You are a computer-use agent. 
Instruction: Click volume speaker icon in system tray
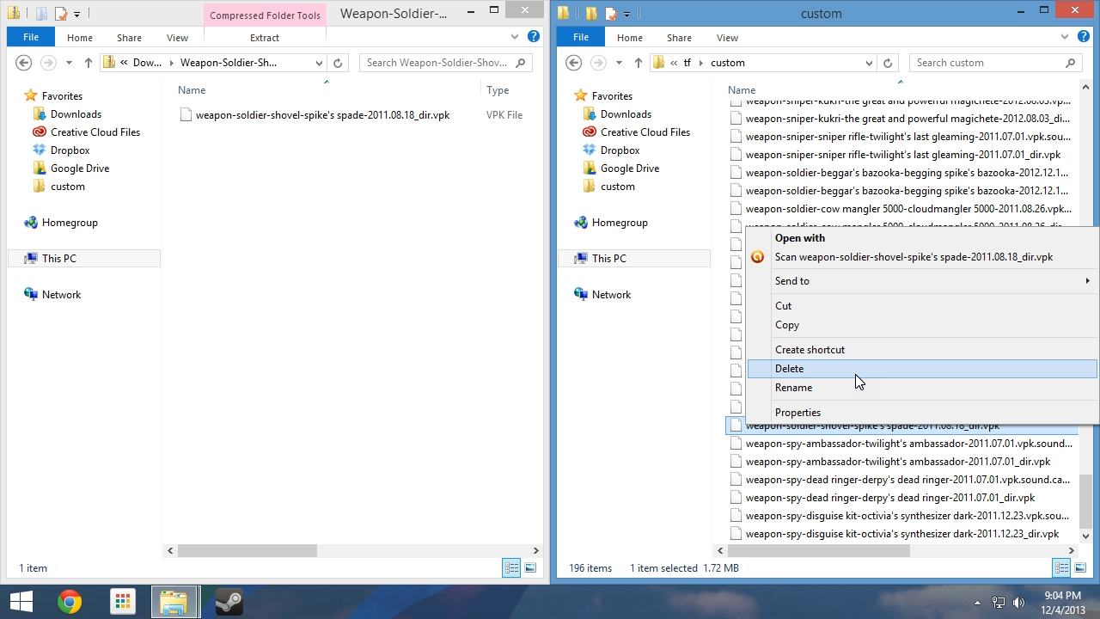click(1019, 603)
